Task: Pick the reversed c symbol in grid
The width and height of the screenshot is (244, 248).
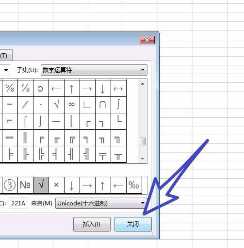Action: (x=41, y=88)
